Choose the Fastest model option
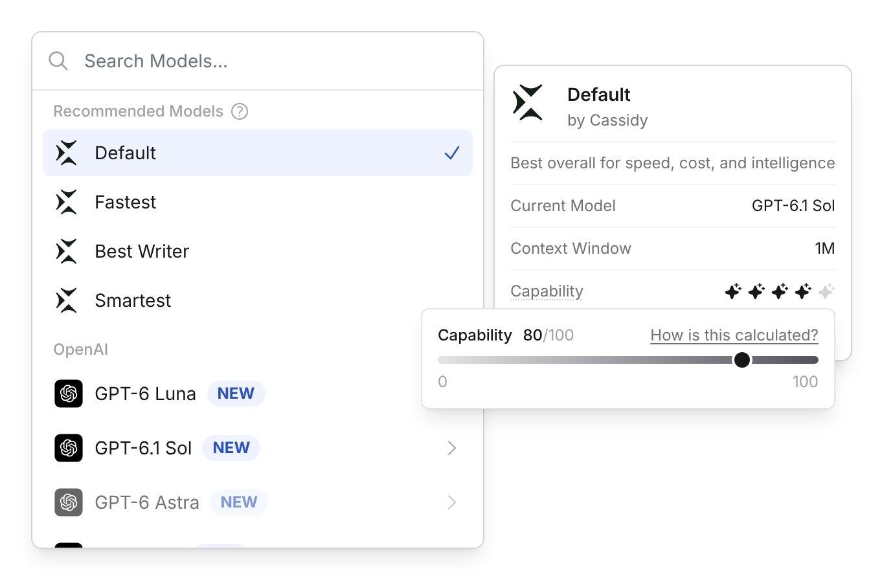The image size is (882, 580). 258,202
